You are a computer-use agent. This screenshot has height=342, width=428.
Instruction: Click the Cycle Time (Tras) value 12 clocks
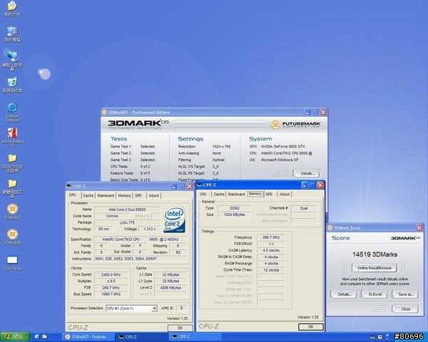(271, 270)
